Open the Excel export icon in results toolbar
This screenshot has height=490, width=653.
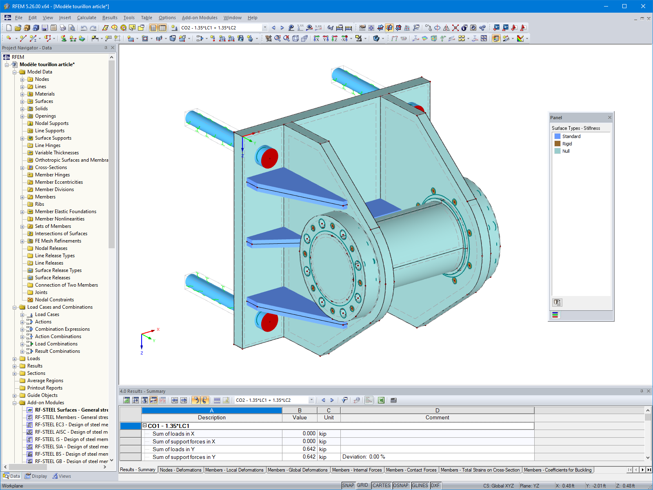tap(380, 400)
